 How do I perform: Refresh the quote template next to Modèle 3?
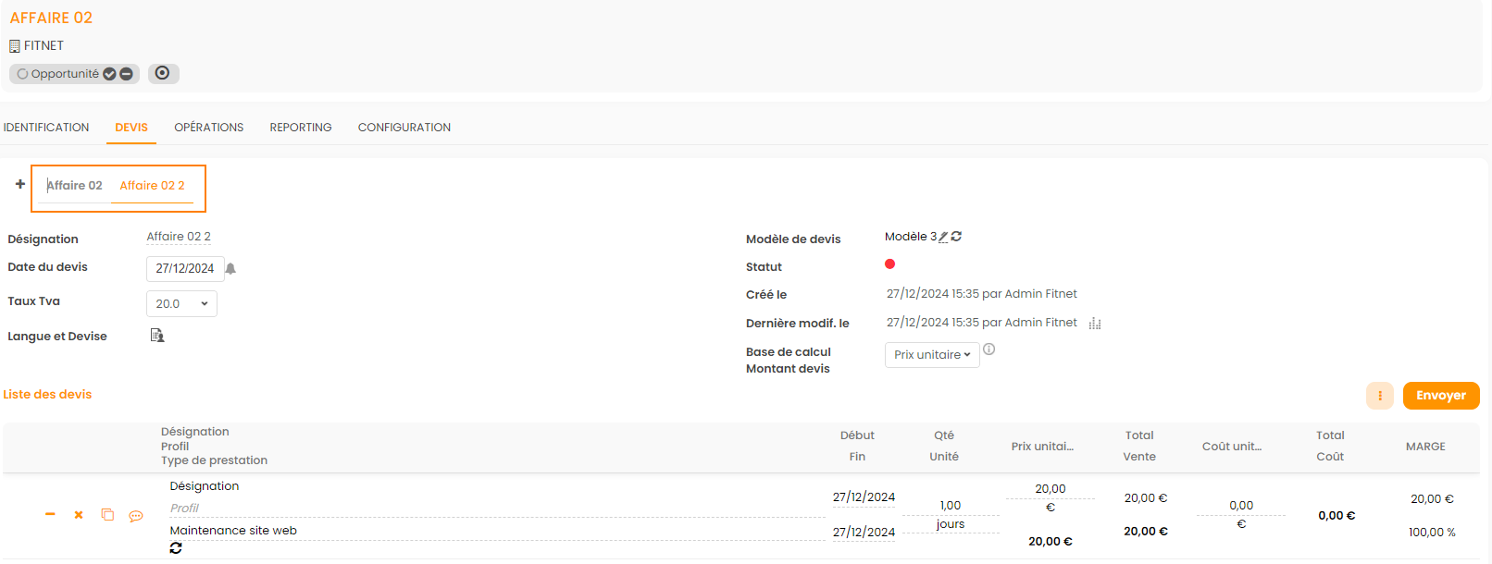coord(956,237)
